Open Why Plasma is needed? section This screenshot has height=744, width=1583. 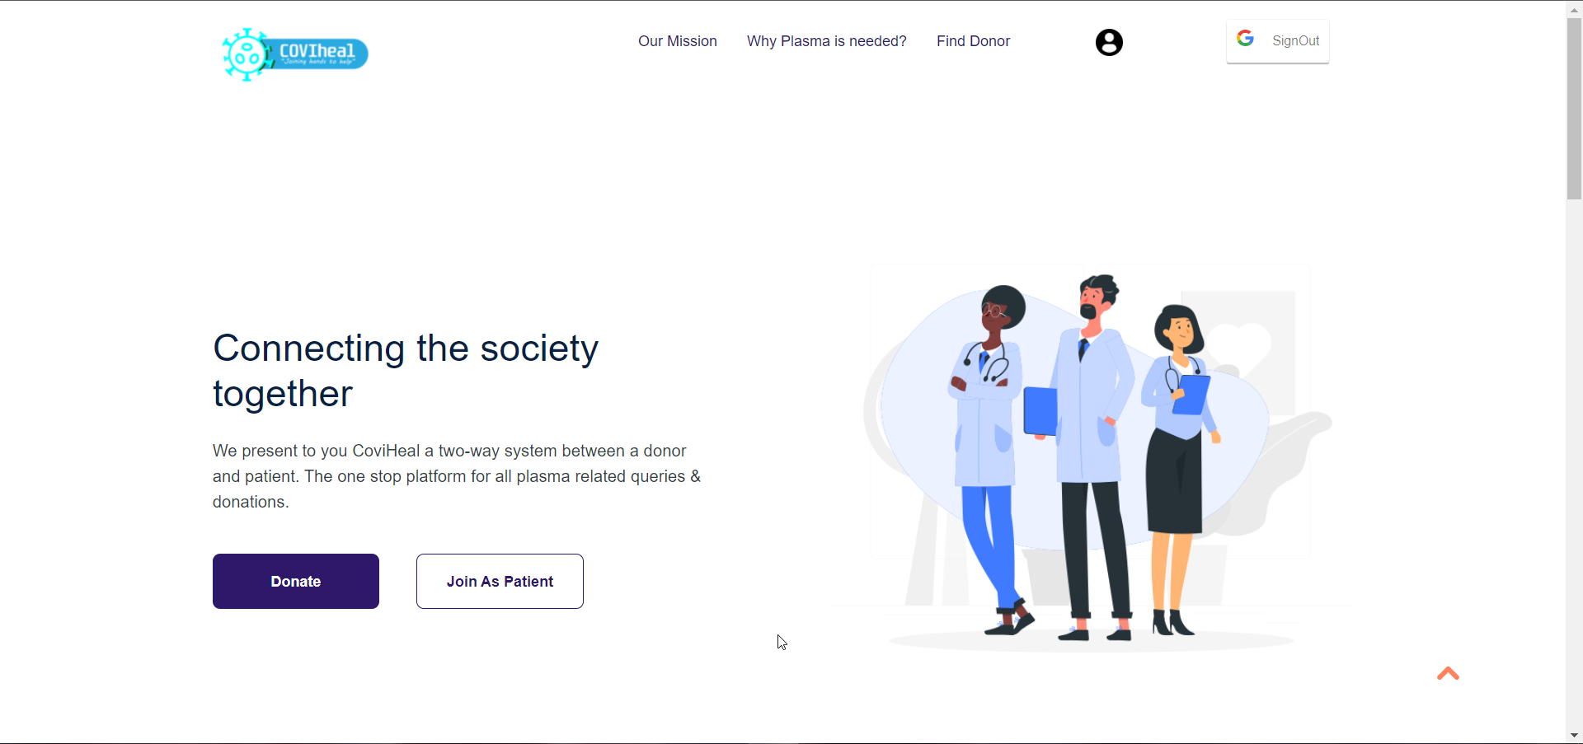pos(826,41)
